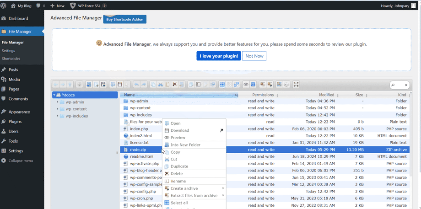421x209 pixels.
Task: Open the WordPress logo menu
Action: click(x=5, y=5)
